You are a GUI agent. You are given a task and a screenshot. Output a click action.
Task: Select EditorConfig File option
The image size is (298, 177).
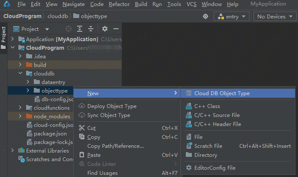(x=215, y=168)
